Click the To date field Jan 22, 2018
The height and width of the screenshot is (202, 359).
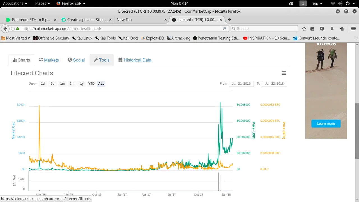click(274, 84)
